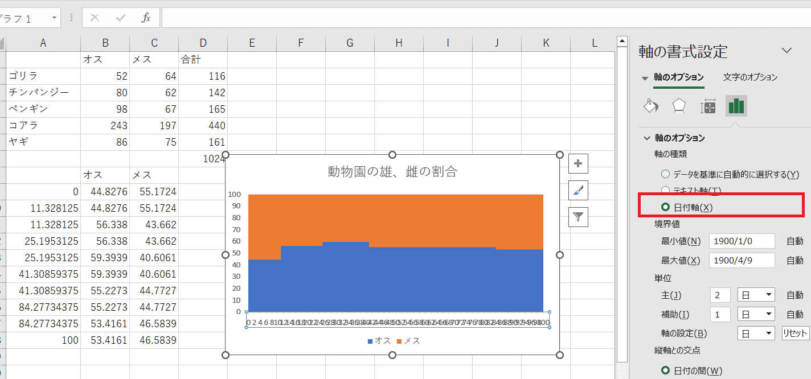Screen dimensions: 811x379
Task: Open dropdown triangle left of 軸のオプション tab
Action: 645,78
